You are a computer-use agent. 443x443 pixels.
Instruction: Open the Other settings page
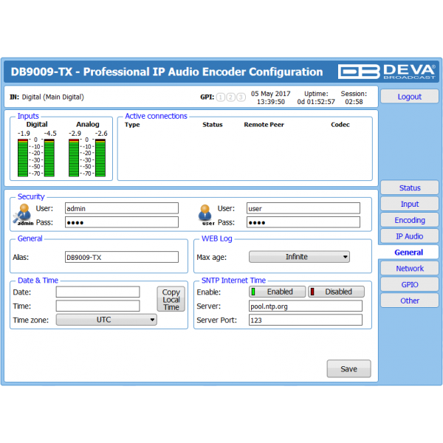click(410, 301)
